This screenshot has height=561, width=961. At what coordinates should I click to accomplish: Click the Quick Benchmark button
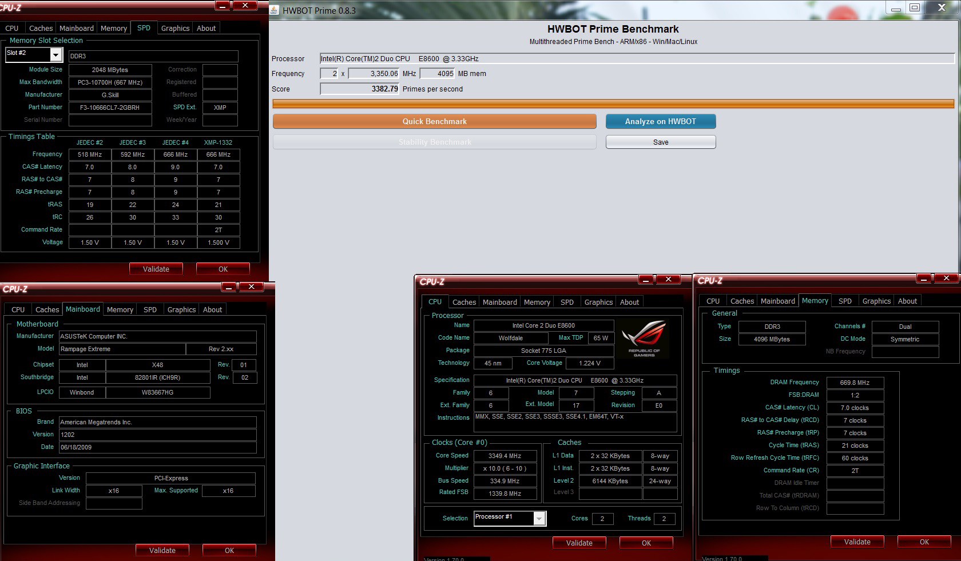[435, 121]
